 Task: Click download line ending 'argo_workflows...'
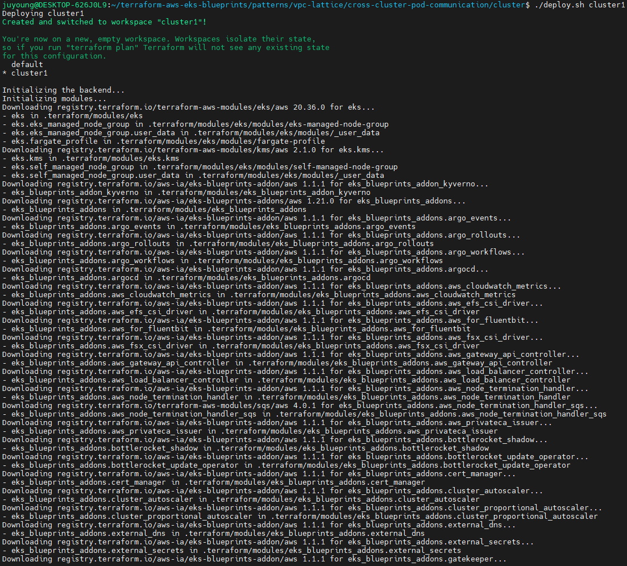click(263, 252)
